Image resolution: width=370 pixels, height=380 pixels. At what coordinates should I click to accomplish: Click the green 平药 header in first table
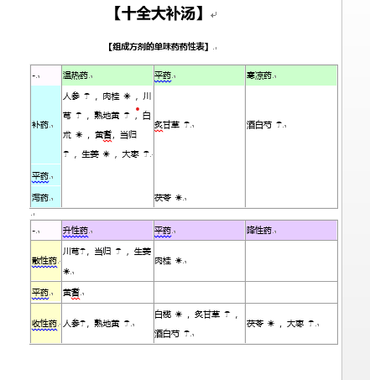tap(199, 75)
